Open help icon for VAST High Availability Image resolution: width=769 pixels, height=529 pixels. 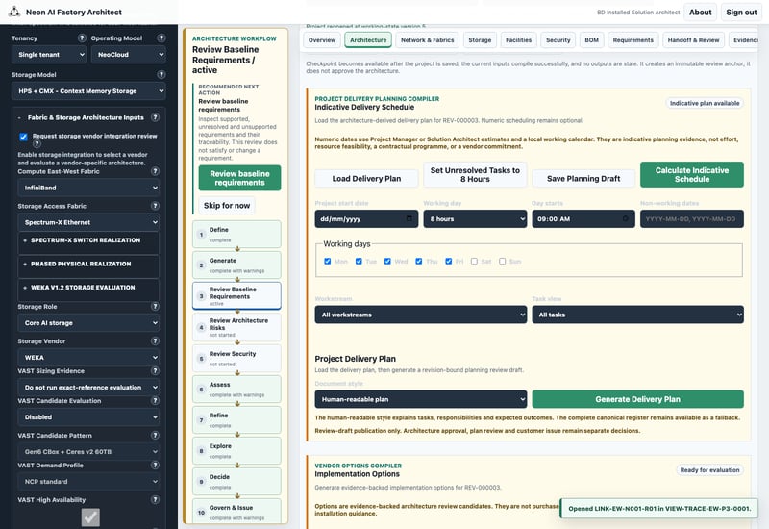click(155, 499)
